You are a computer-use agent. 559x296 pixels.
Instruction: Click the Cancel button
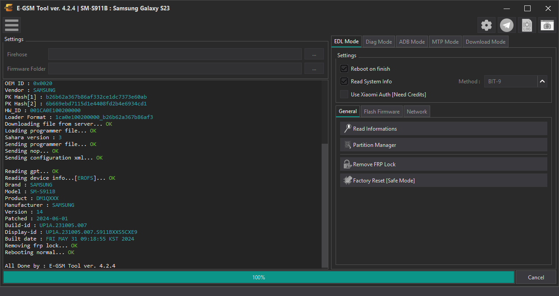coord(536,277)
